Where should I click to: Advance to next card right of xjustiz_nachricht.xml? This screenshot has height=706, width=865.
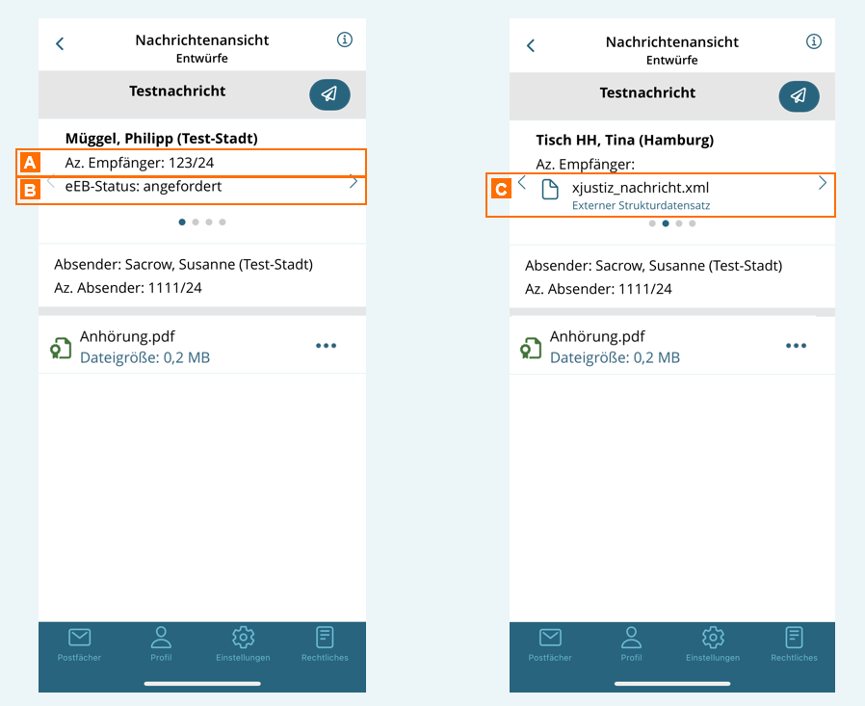point(822,183)
